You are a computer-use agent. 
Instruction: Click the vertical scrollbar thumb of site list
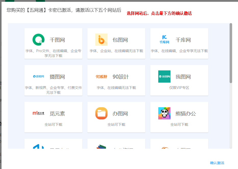[x=231, y=53]
